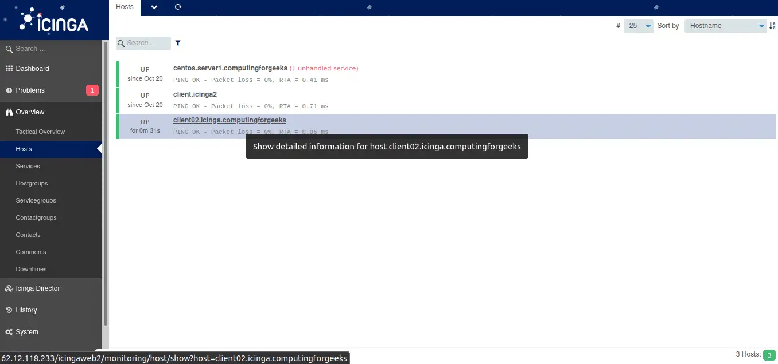Click the 1 unhandled service link

[x=324, y=68]
